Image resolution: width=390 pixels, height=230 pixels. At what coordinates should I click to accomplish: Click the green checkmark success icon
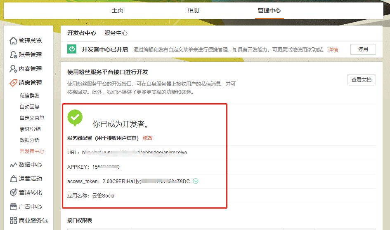[x=75, y=118]
